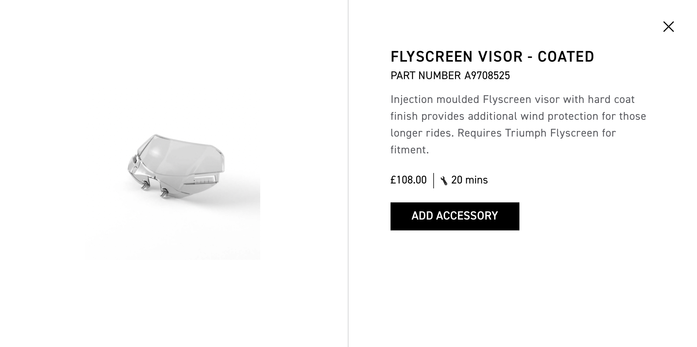
Task: Click the PART NUMBER label text
Action: [x=426, y=76]
